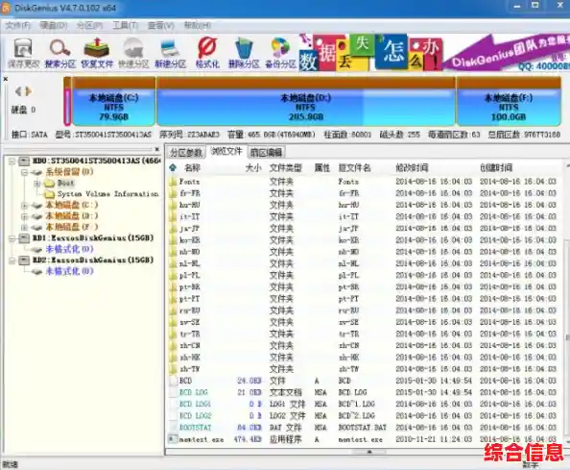This screenshot has height=470, width=570.
Task: Open the View (查看) menu
Action: (161, 25)
